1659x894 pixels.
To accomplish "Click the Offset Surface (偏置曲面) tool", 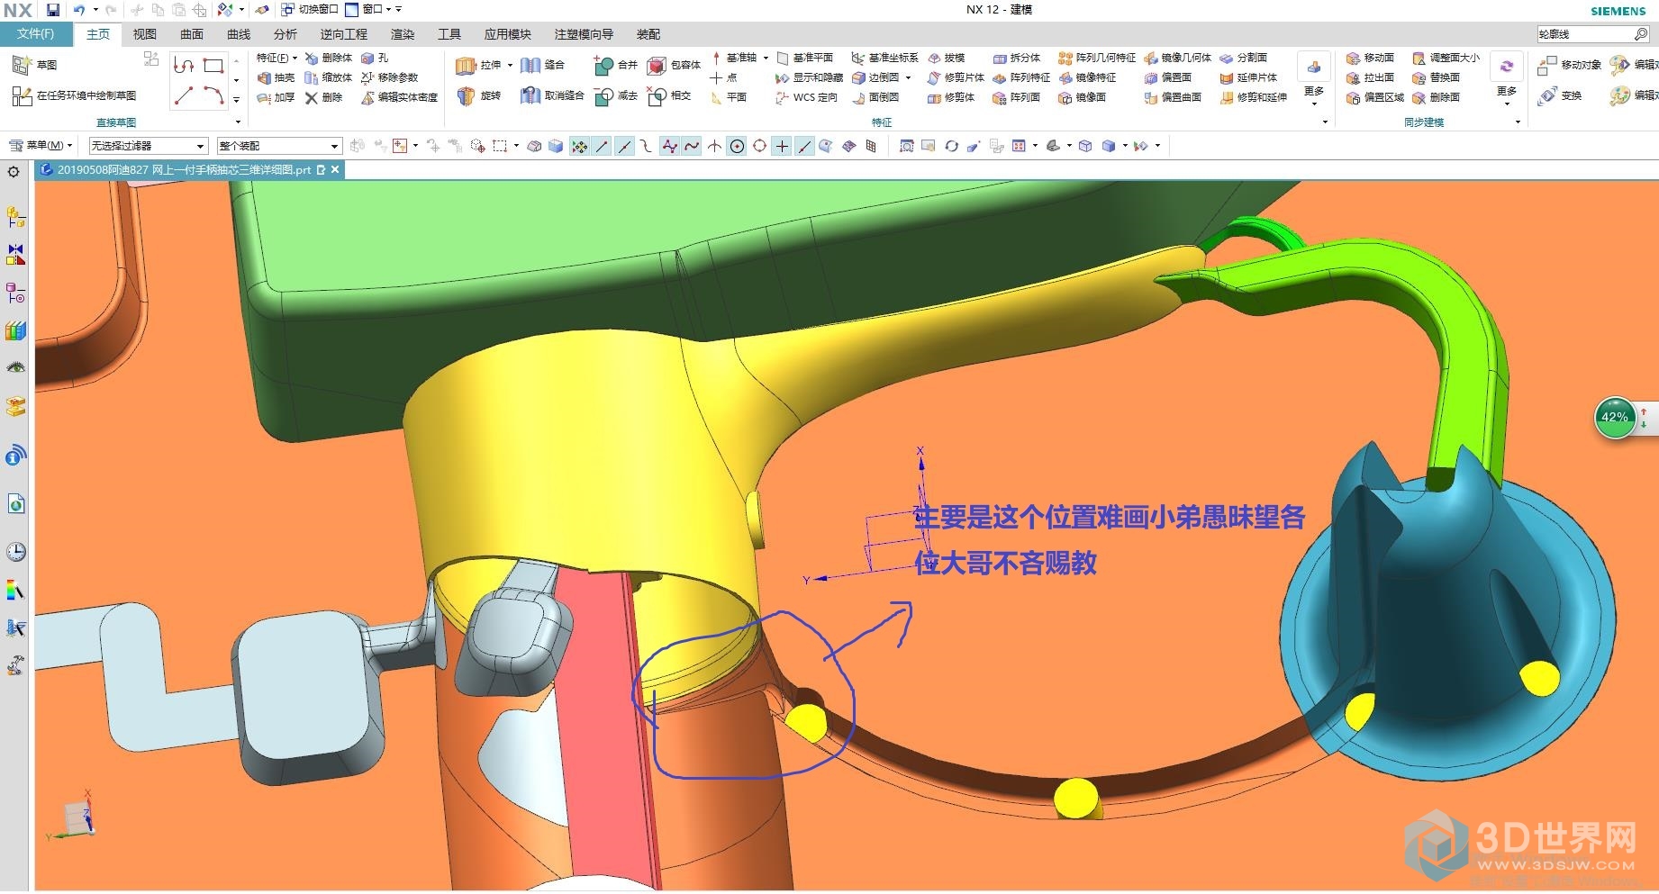I will (x=1173, y=97).
